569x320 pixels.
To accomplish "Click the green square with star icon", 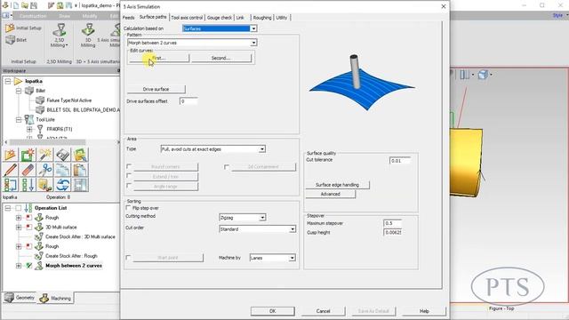I will click(x=28, y=155).
